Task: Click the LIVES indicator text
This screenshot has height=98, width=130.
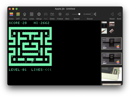Action: [x=41, y=70]
